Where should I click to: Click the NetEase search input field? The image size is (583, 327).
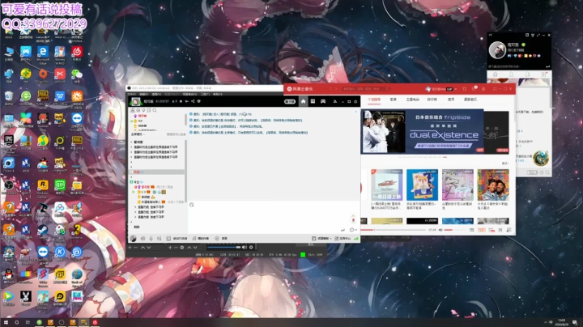pyautogui.click(x=366, y=89)
